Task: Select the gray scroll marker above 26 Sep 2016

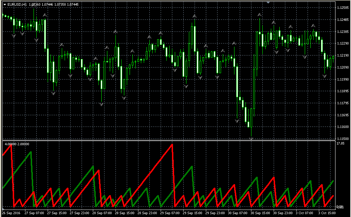Action: pyautogui.click(x=4, y=209)
